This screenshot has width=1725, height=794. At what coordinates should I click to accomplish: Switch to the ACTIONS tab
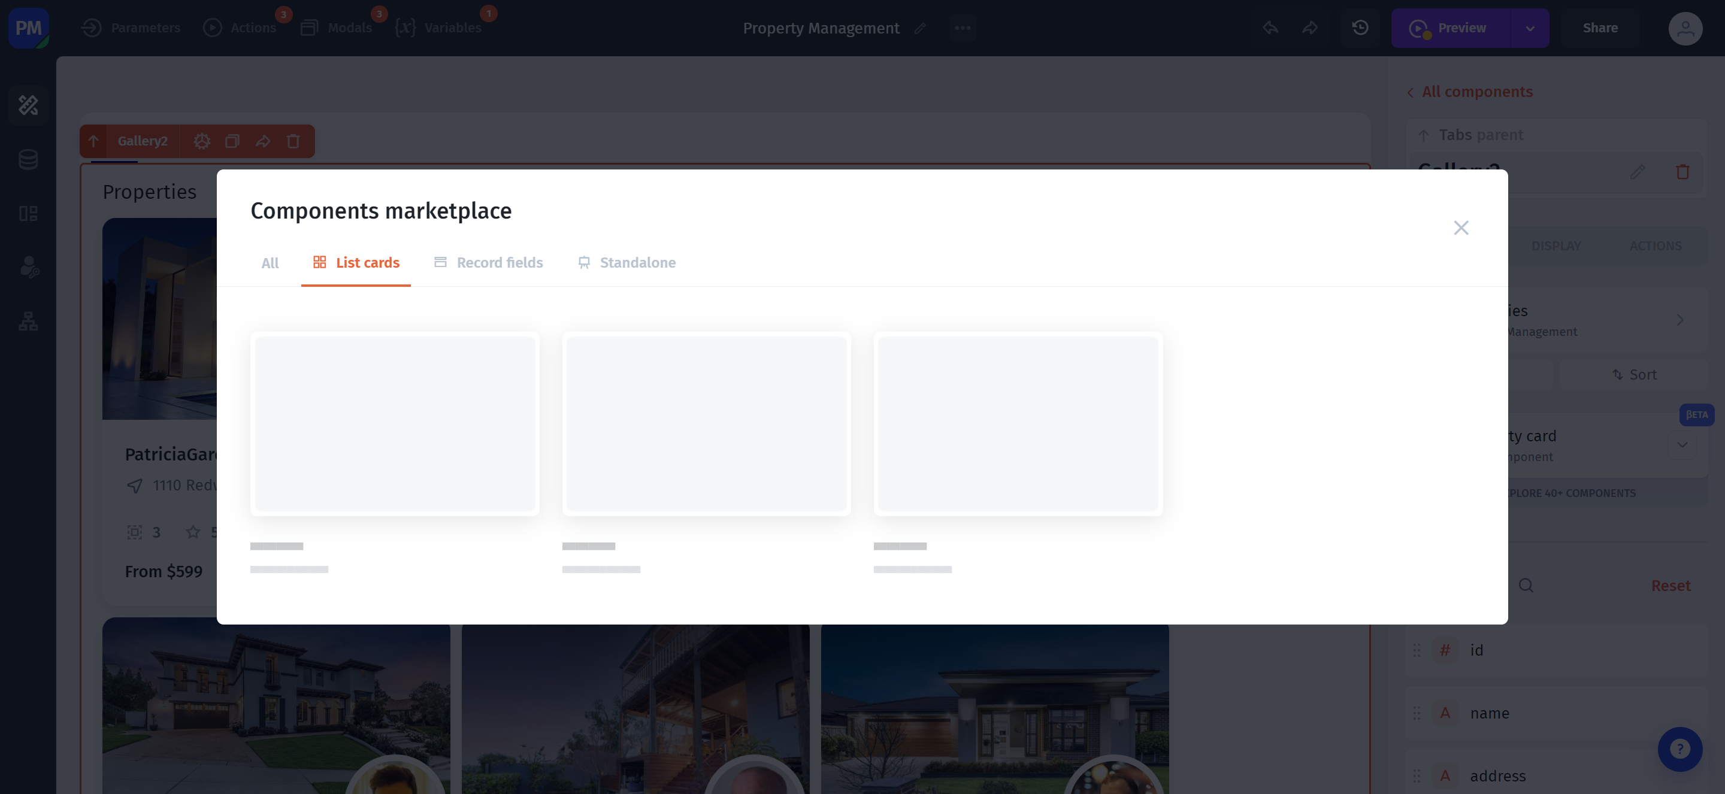tap(1655, 246)
